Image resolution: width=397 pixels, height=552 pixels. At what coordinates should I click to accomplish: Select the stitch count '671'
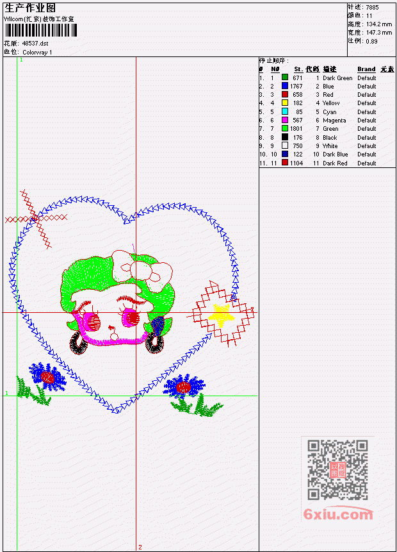pos(298,78)
